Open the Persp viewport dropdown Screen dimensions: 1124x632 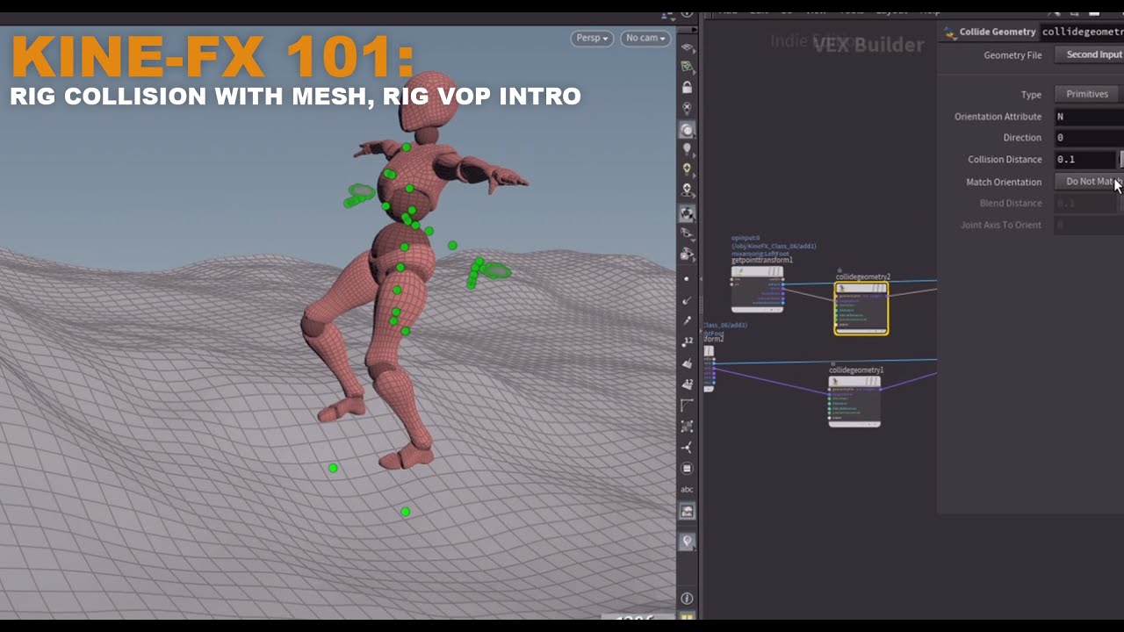(592, 38)
